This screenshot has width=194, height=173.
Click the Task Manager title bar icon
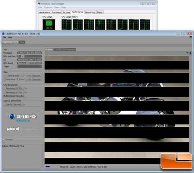(39, 4)
